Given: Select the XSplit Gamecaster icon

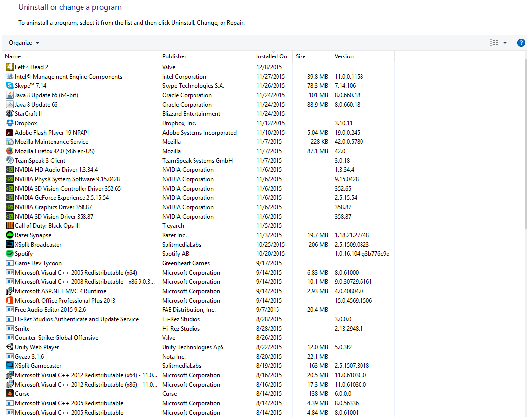Looking at the screenshot, I should tap(10, 365).
